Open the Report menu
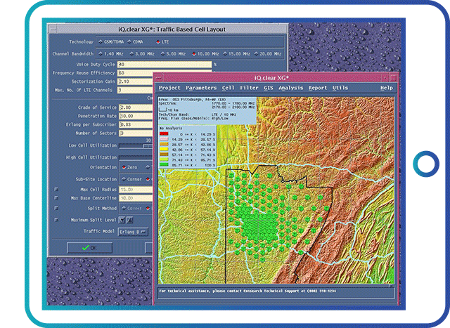The height and width of the screenshot is (328, 450). point(318,88)
